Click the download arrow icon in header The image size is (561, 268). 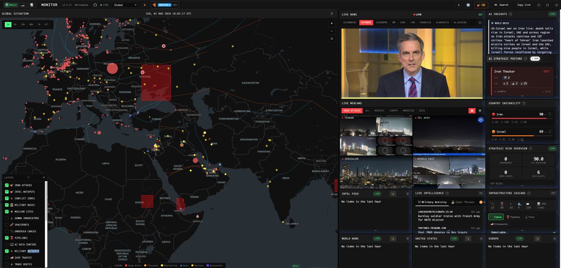coord(459,5)
